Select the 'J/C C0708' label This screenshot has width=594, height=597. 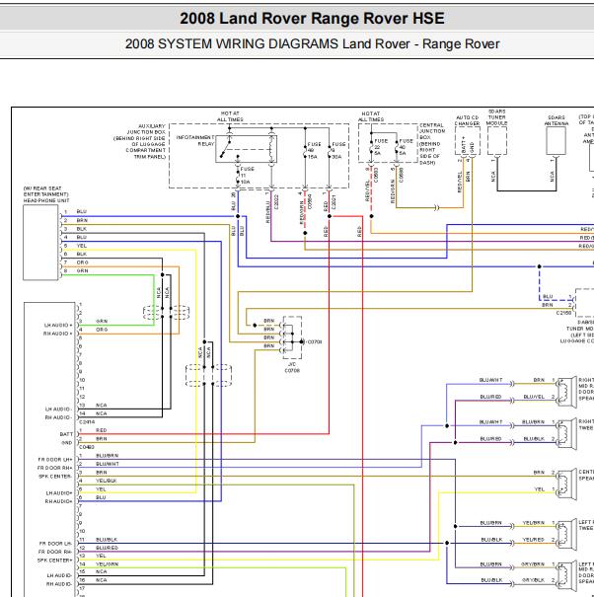(292, 367)
